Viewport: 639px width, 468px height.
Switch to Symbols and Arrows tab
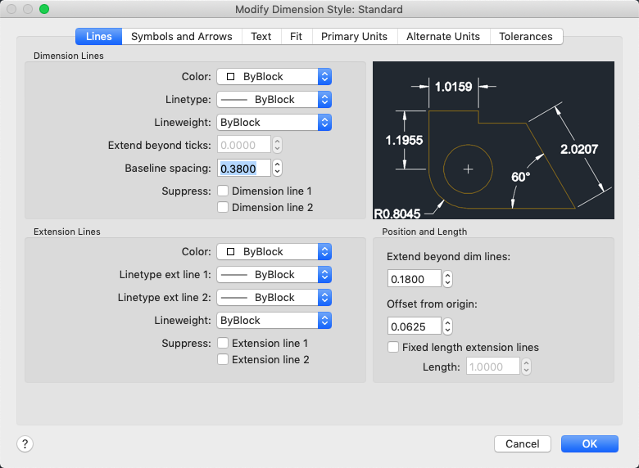[x=182, y=37]
